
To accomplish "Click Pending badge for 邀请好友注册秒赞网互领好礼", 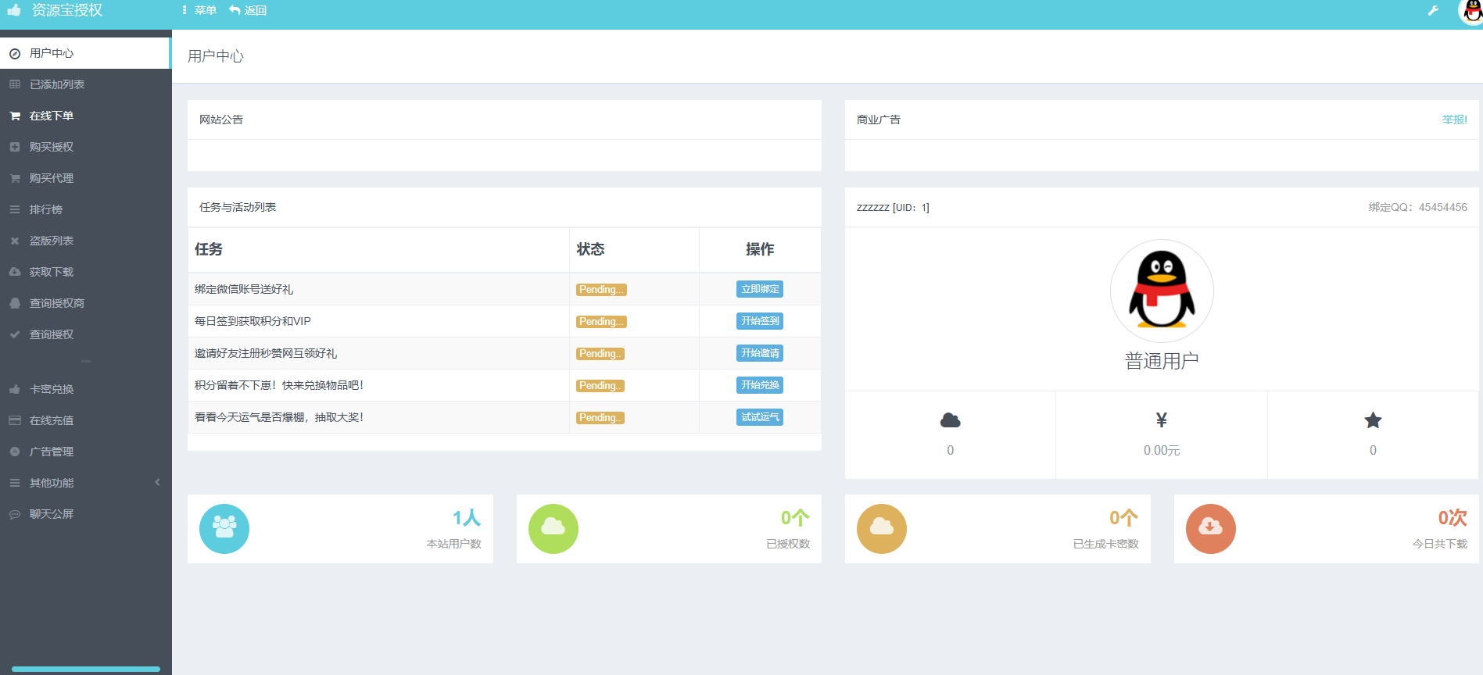I will click(600, 354).
